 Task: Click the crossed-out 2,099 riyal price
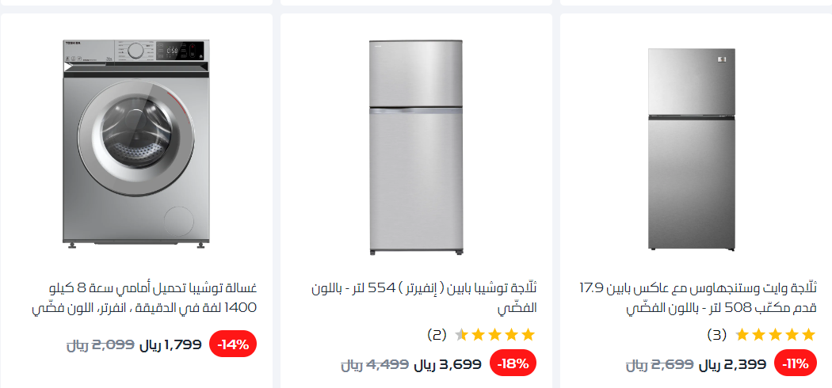coord(100,344)
